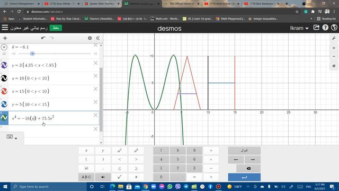Click the x^4 = -16(|y|) expression field
Image resolution: width=339 pixels, height=191 pixels.
(x=53, y=118)
